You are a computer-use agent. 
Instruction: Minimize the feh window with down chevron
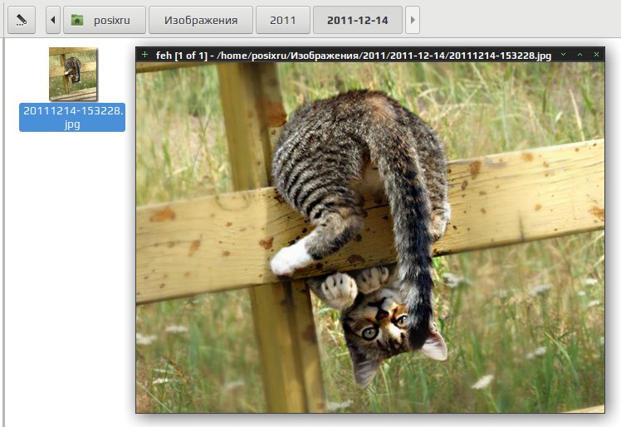click(563, 55)
